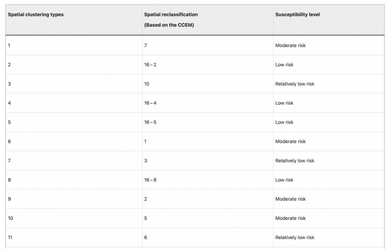Click 'Relatively low risk' in the clustering type 7 row
This screenshot has width=387, height=249.
295,161
